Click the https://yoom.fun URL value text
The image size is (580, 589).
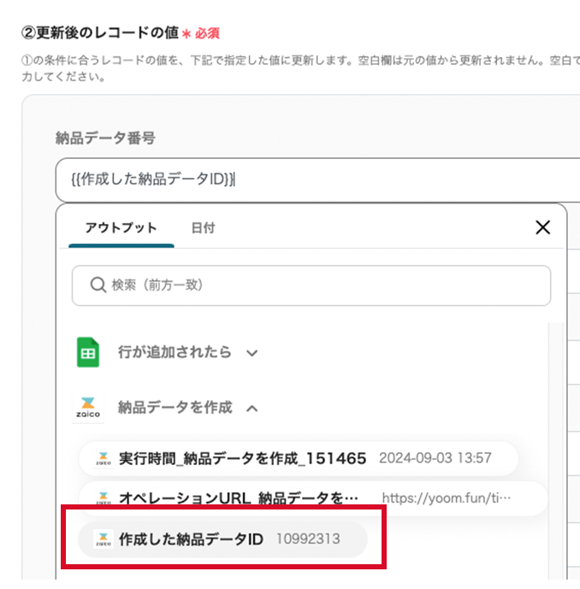coord(447,498)
